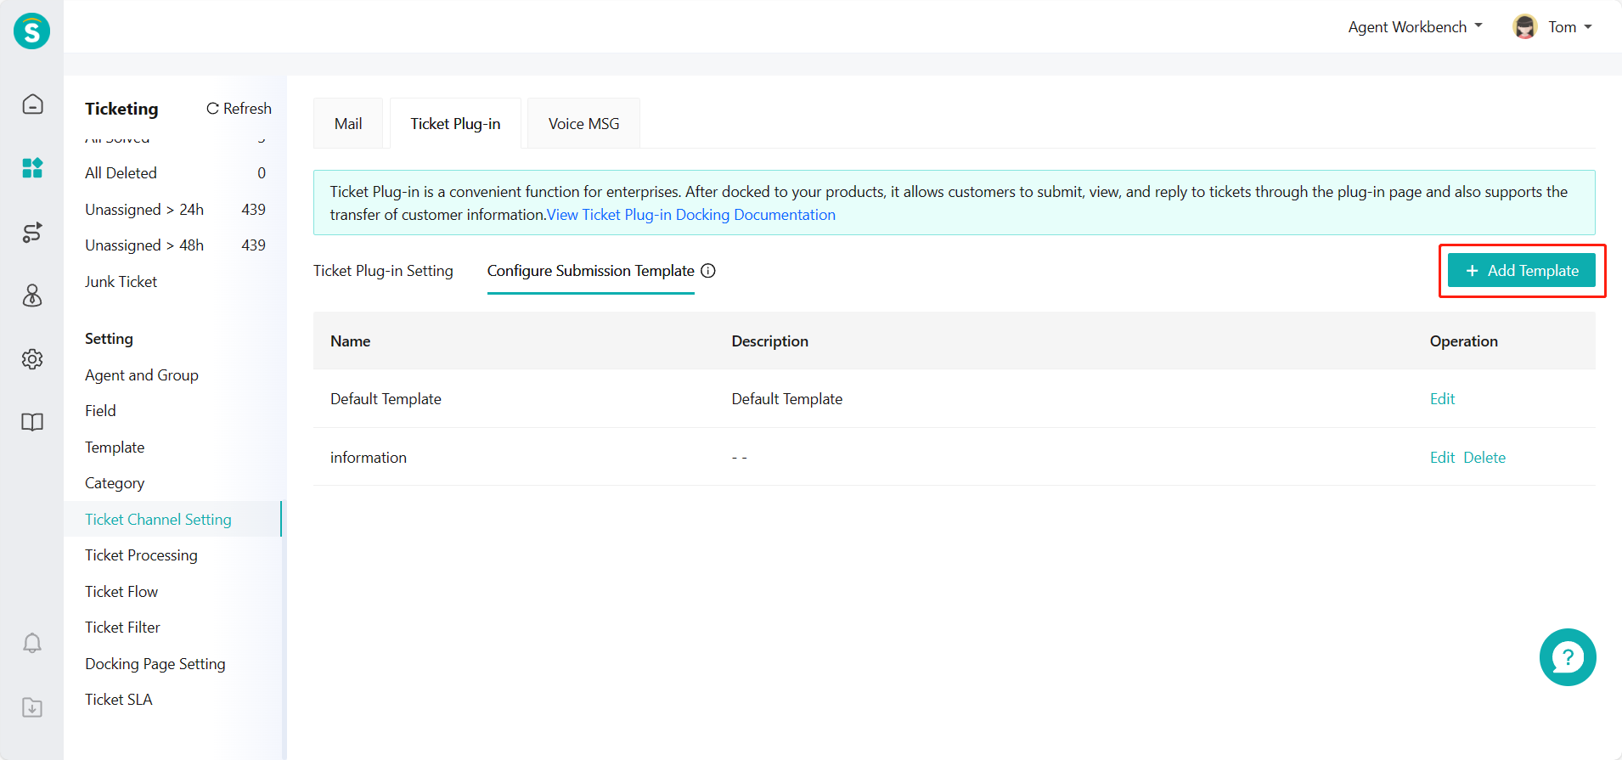Open the routing flow icon in sidebar
Screen dimensions: 1622x760
[32, 232]
